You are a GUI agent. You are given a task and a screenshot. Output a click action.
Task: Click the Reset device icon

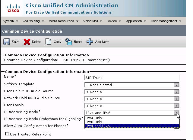[69, 42]
